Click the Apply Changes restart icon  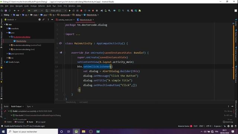74,11
